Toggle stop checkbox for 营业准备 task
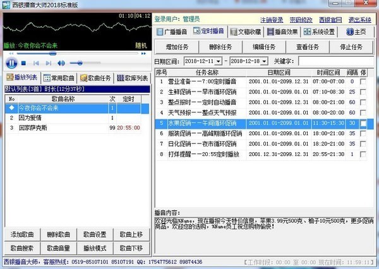 tap(363, 81)
